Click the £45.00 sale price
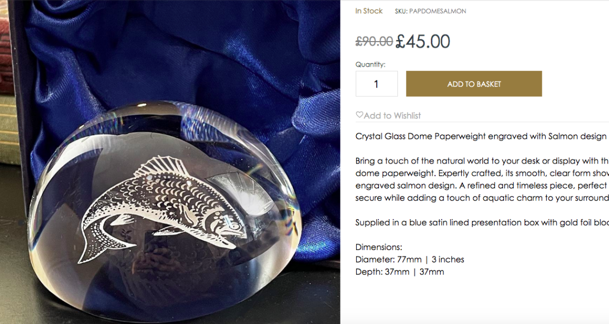This screenshot has width=609, height=324. click(423, 41)
